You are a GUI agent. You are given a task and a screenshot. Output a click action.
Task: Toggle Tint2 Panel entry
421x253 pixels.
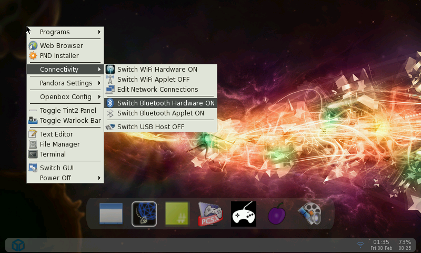(x=65, y=111)
